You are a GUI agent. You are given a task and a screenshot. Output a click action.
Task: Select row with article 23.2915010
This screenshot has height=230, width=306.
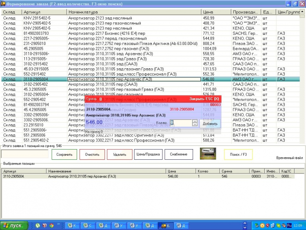click(x=151, y=125)
